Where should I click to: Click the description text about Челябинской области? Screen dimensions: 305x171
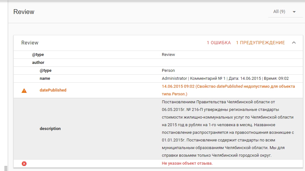click(x=227, y=128)
